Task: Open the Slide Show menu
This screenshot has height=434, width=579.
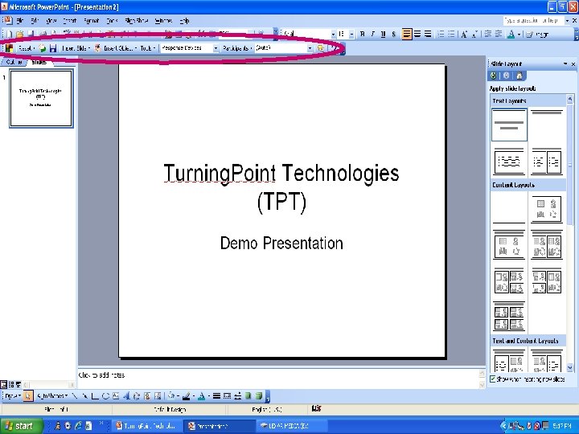Action: pyautogui.click(x=136, y=21)
